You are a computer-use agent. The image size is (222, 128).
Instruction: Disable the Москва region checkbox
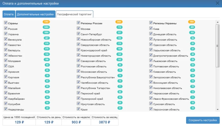pos(78,28)
